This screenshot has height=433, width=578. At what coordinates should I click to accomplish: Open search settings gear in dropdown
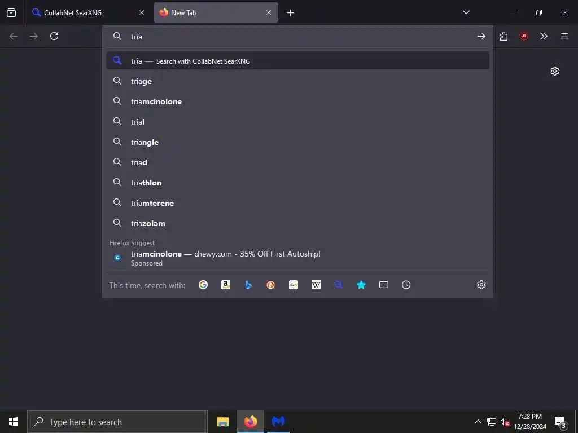(481, 285)
